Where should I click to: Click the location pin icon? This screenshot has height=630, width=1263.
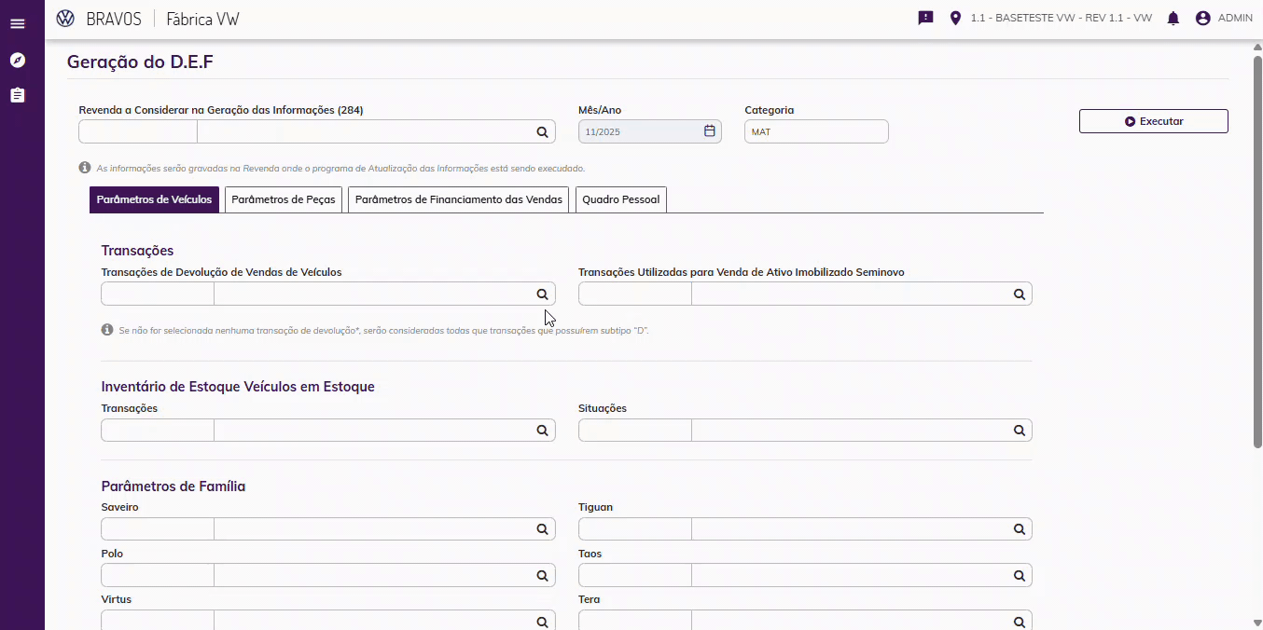point(955,19)
